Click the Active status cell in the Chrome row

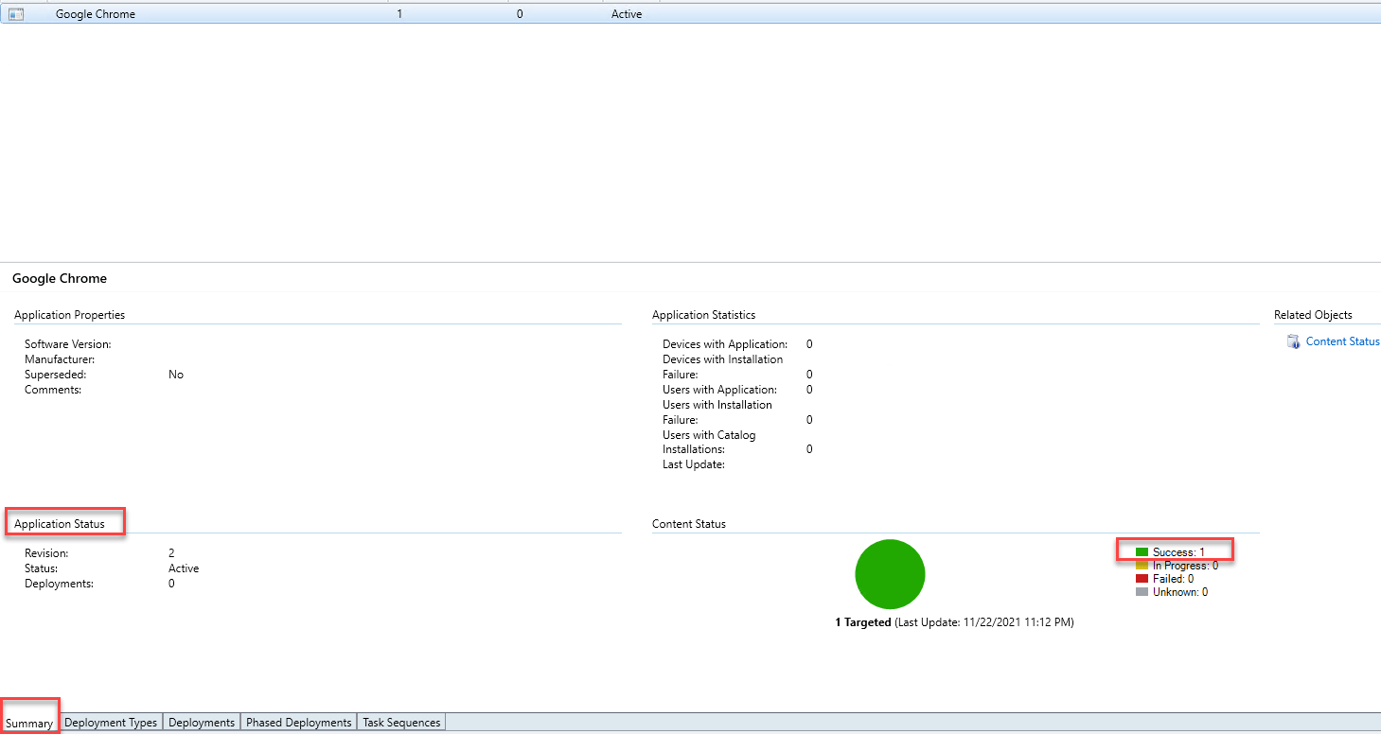pyautogui.click(x=627, y=14)
